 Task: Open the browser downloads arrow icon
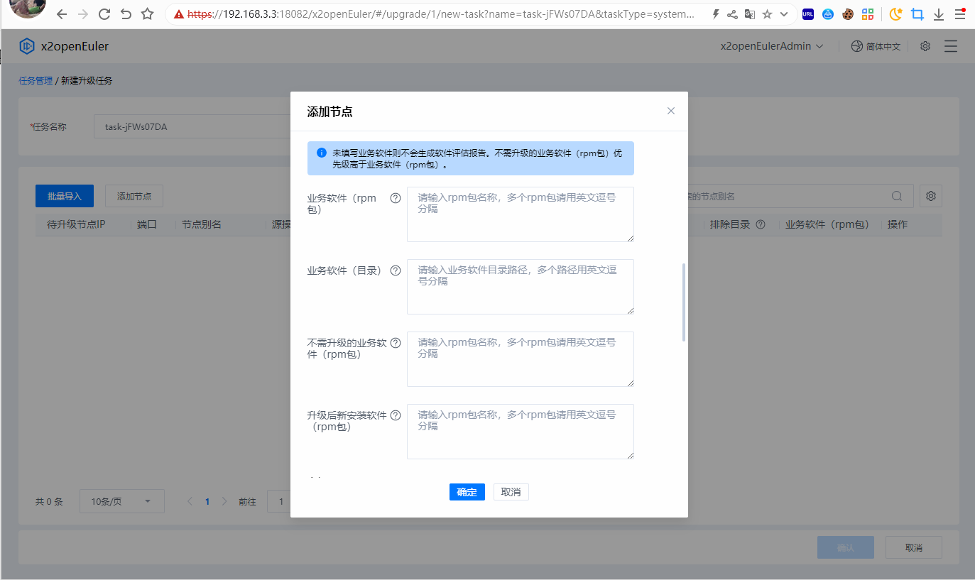[938, 14]
